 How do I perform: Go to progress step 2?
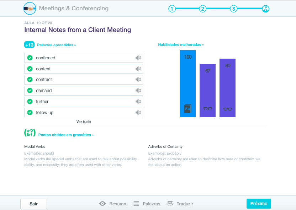[x=202, y=9]
